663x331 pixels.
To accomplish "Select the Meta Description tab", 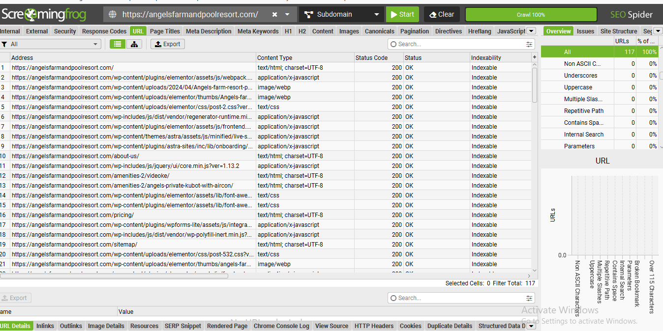I will pos(209,31).
